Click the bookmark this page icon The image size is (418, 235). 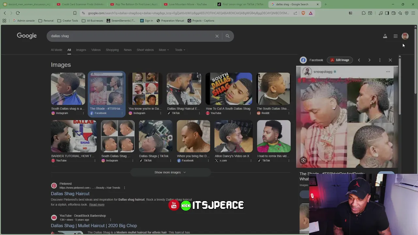point(75,13)
